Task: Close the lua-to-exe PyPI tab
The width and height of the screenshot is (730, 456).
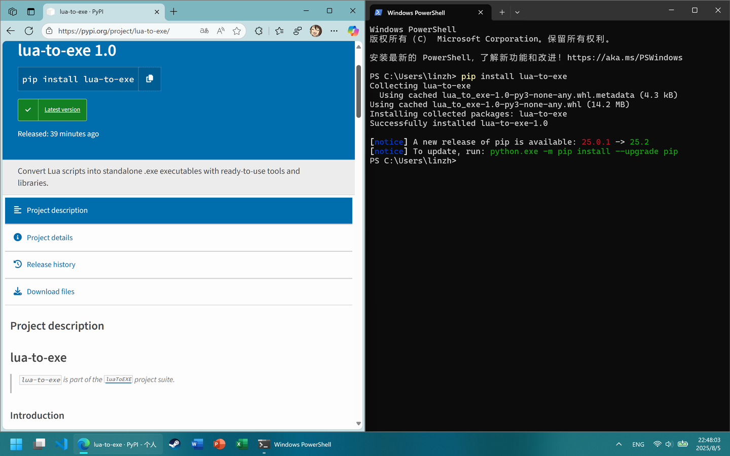Action: (157, 12)
